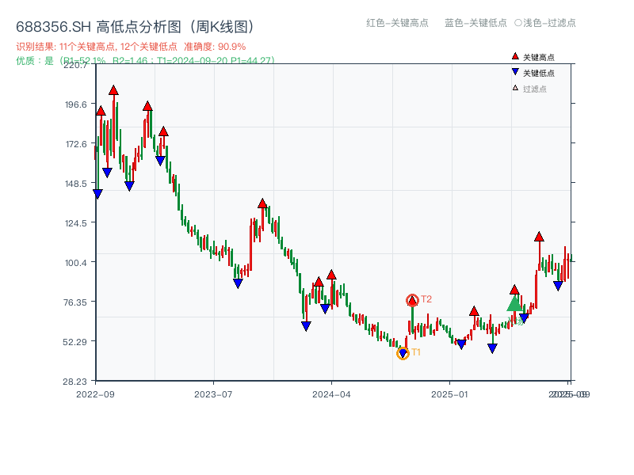This screenshot has width=634, height=475.
Task: Click the orange circled T1 marker
Action: point(403,352)
